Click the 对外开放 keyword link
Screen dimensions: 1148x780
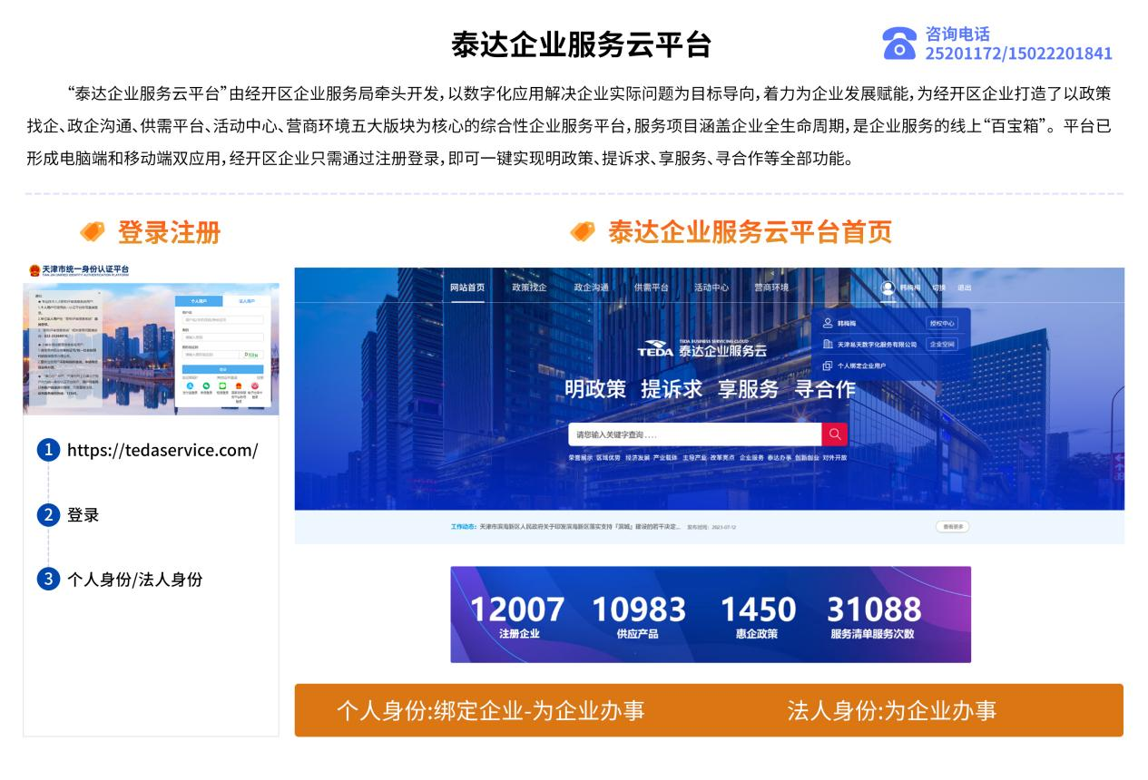pos(835,458)
